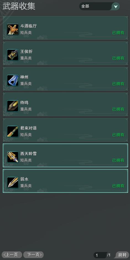Image resolution: width=130 pixels, height=260 pixels.
Task: Select the 王侯折 gauntlet icon
Action: click(x=13, y=55)
